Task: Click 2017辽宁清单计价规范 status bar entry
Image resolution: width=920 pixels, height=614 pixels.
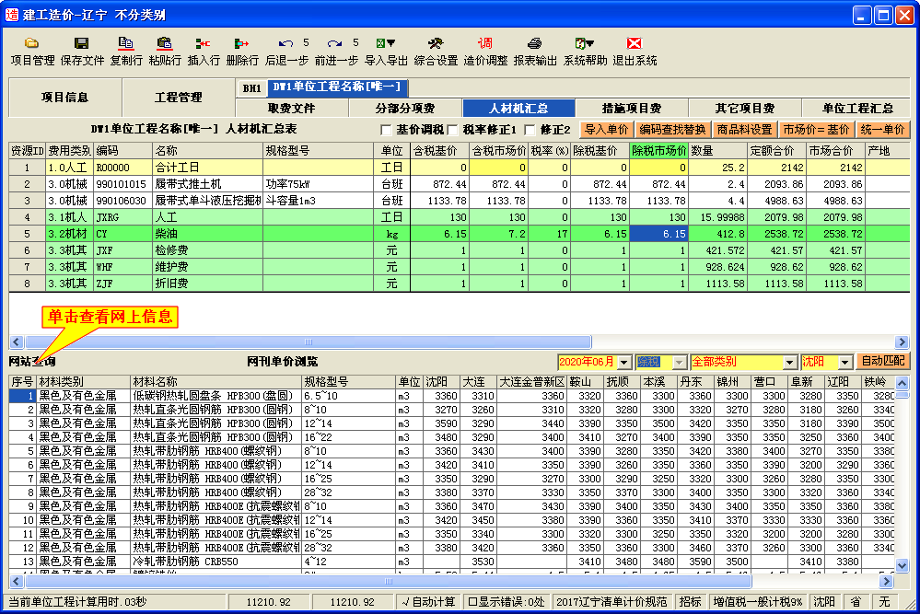Action: click(x=611, y=602)
